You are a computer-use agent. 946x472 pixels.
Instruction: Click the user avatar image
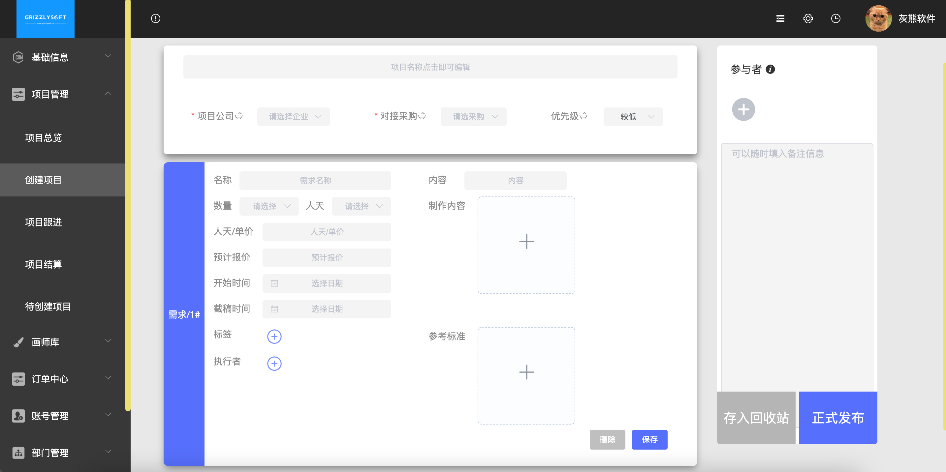click(878, 18)
